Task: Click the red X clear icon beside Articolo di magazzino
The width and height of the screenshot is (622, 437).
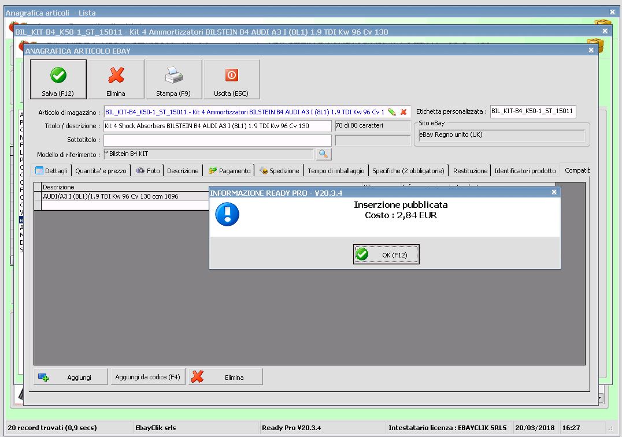Action: tap(403, 112)
